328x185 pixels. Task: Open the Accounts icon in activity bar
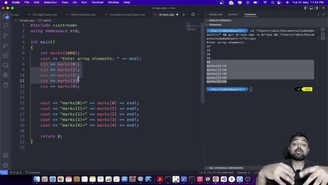6,155
